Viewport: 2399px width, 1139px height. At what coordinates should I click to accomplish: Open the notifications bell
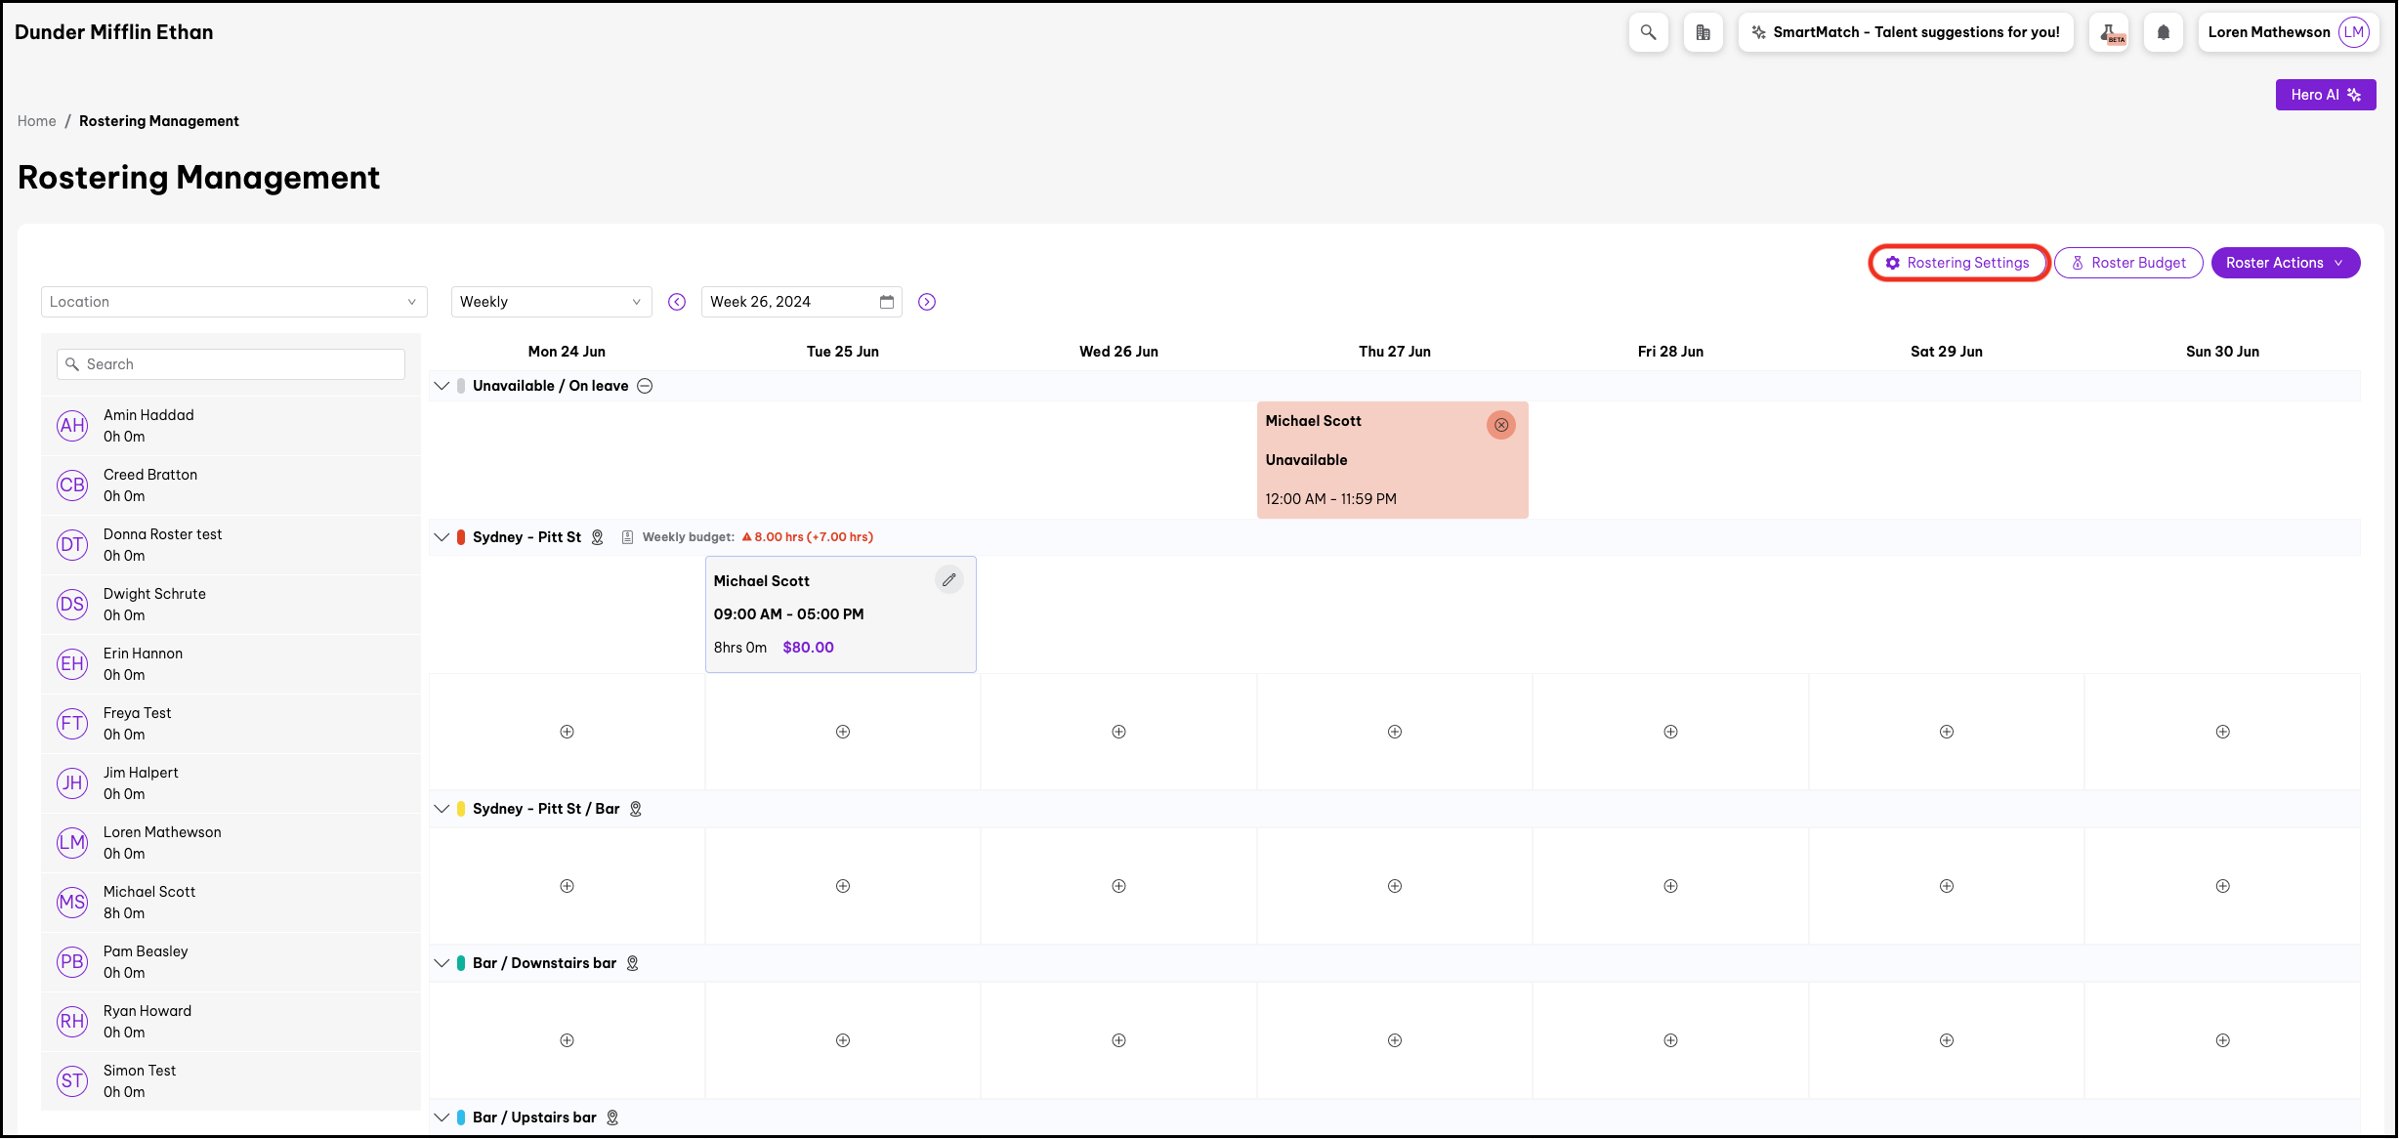pos(2163,32)
